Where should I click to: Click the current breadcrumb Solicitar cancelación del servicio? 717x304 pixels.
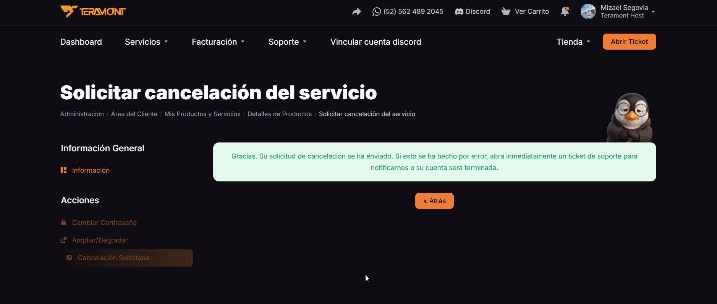click(367, 114)
